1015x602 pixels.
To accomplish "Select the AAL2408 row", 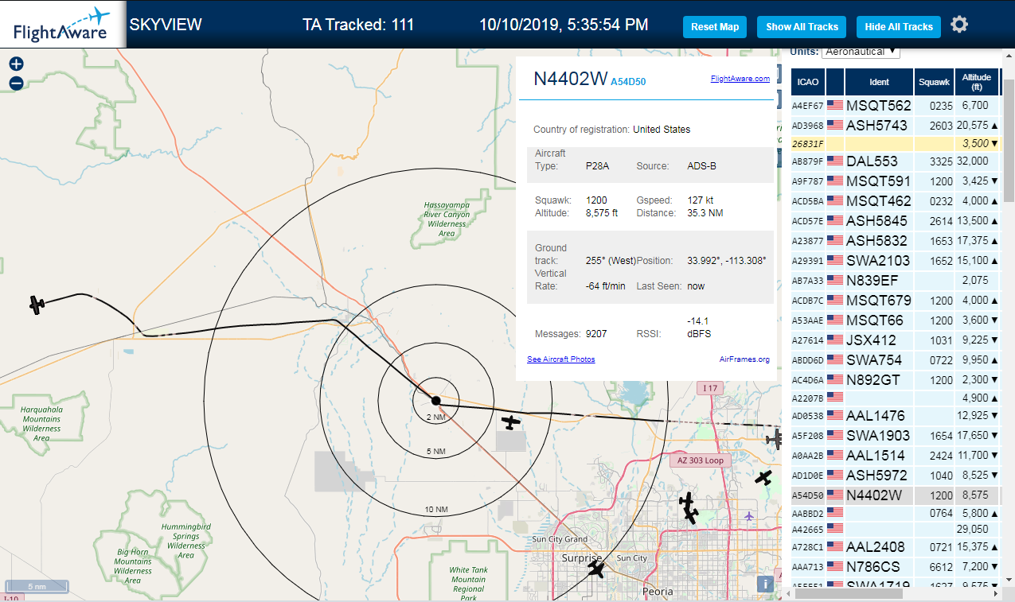I will (x=896, y=546).
